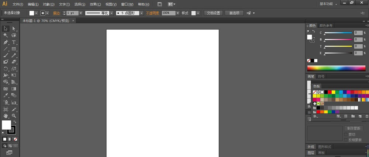The width and height of the screenshot is (369, 157).
Task: Click the CMYK color spectrum bar
Action: 336,68
